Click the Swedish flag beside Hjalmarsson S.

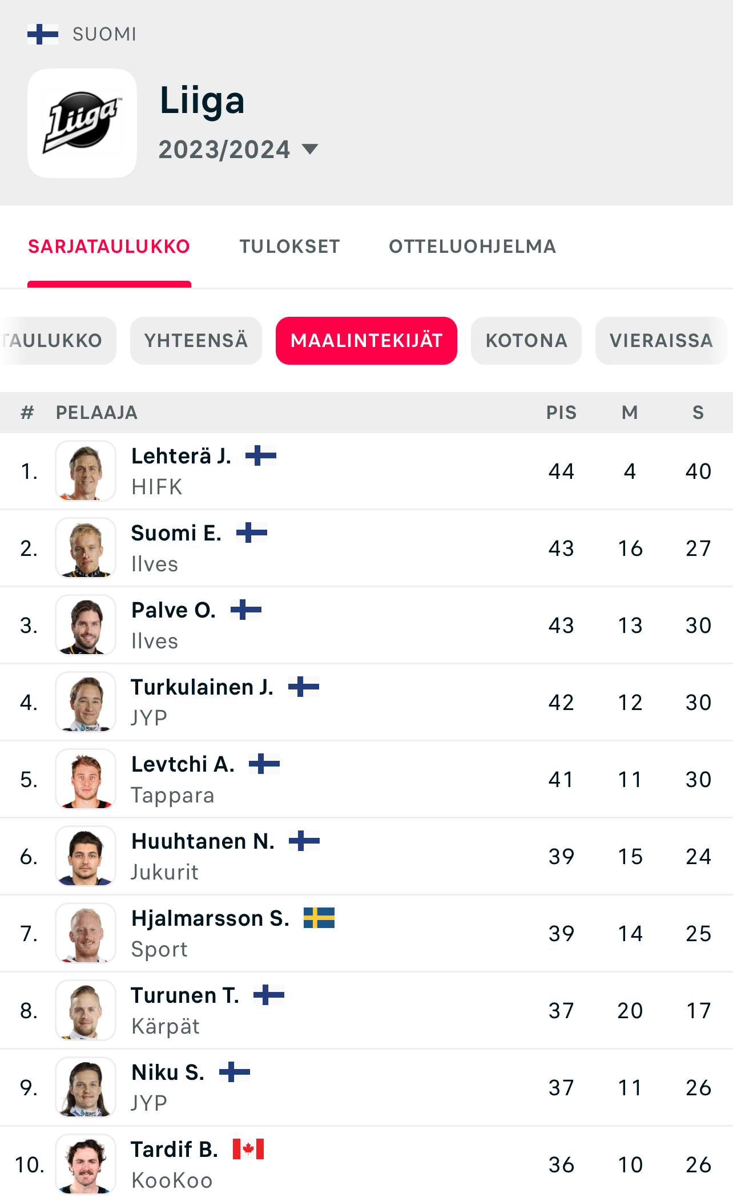click(319, 918)
